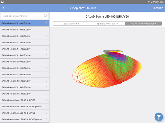This screenshot has width=165, height=123.
Task: Click the screenshot notification icon in status bar
Action: (2, 2)
